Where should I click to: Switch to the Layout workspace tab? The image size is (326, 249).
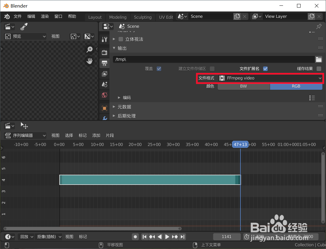coord(95,17)
